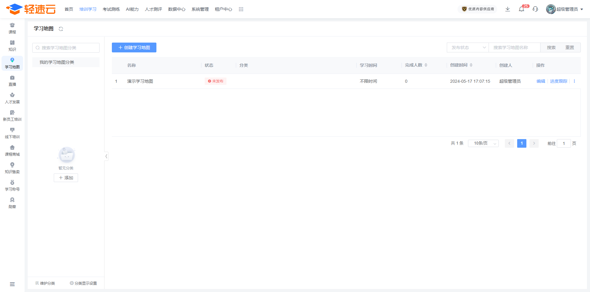Image resolution: width=590 pixels, height=292 pixels.
Task: Open the customer service headset icon
Action: (x=535, y=9)
